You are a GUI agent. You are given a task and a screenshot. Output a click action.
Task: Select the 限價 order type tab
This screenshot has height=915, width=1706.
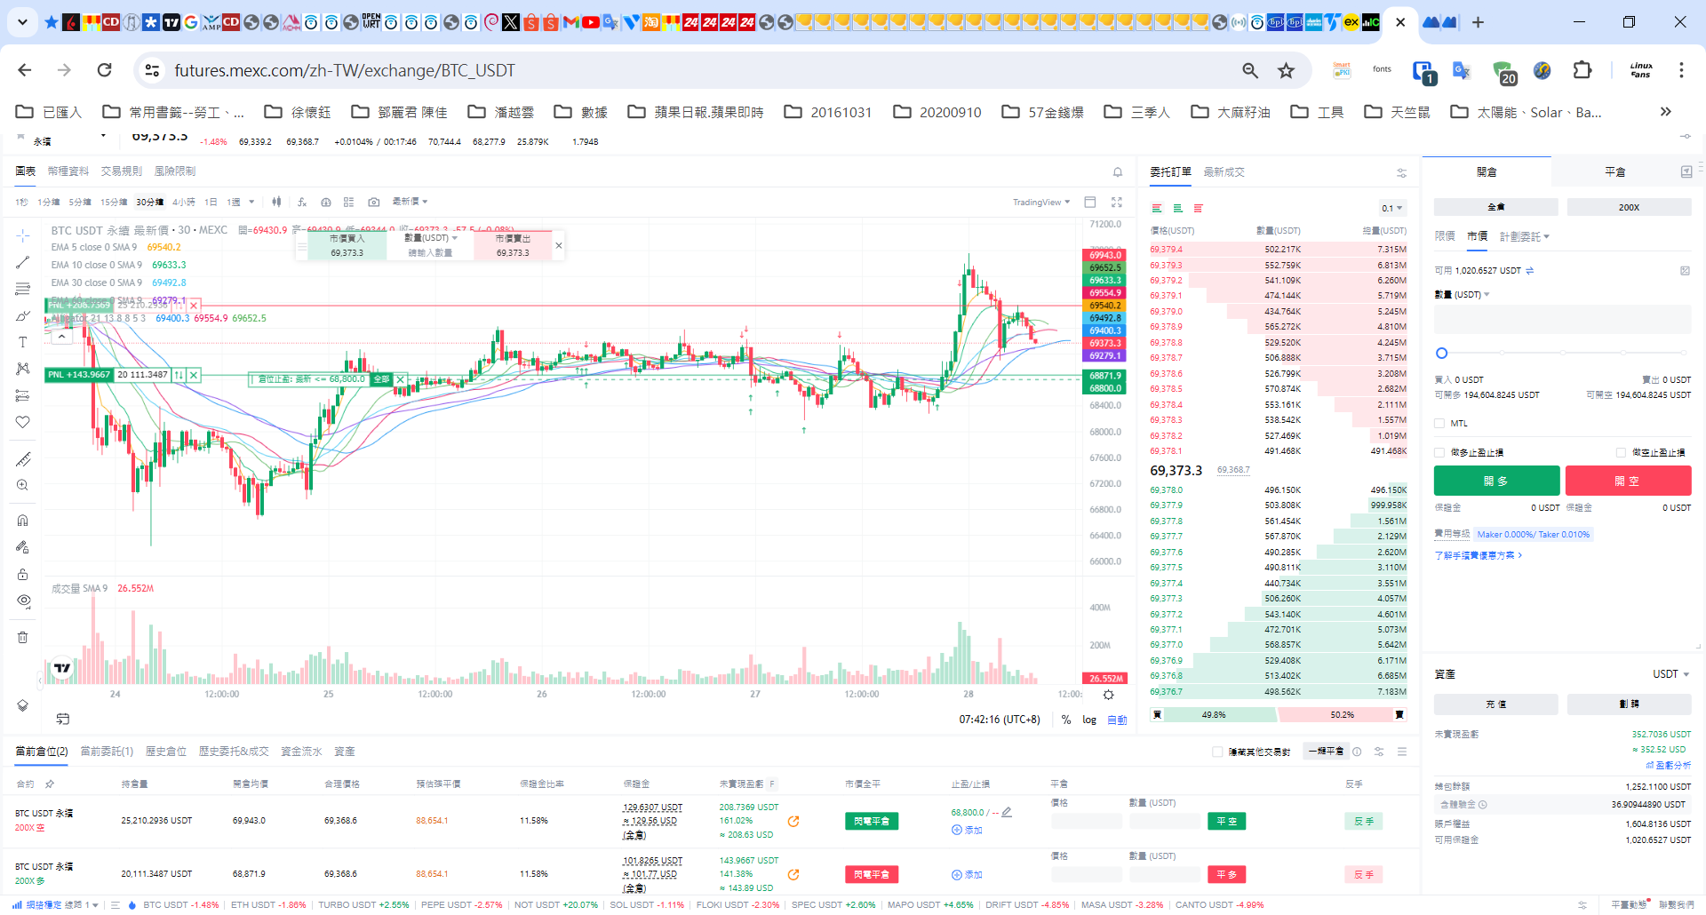[x=1445, y=236]
